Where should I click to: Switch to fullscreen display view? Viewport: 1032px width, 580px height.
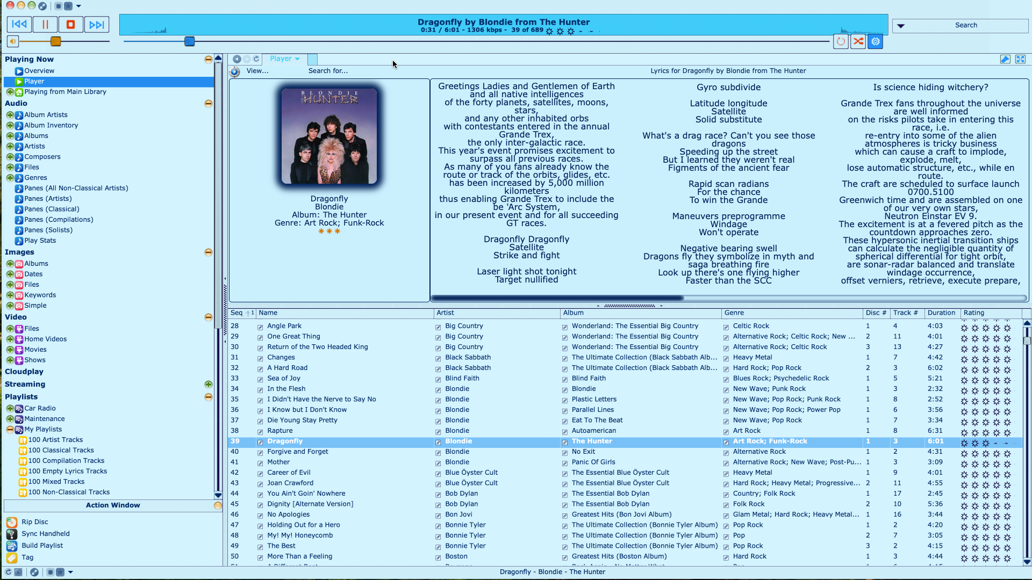[1020, 59]
